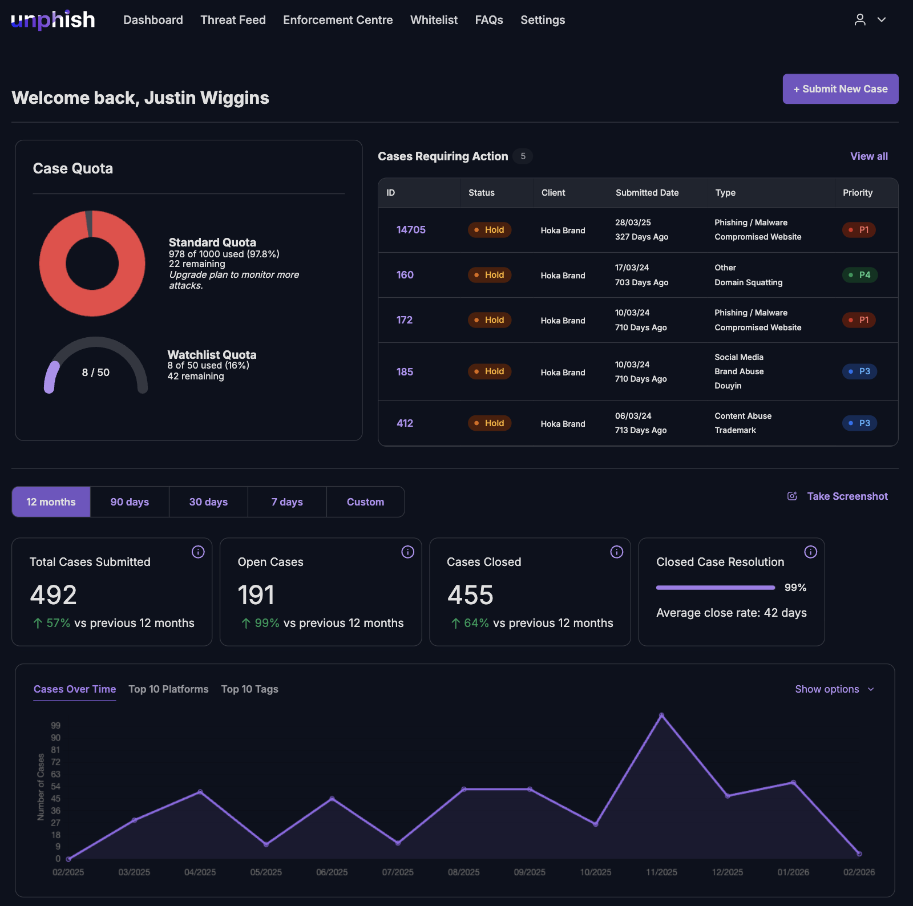Select the 30 days time range
913x906 pixels.
(x=208, y=501)
